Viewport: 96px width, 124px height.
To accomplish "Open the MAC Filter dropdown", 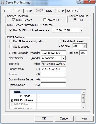I will point(85,46).
